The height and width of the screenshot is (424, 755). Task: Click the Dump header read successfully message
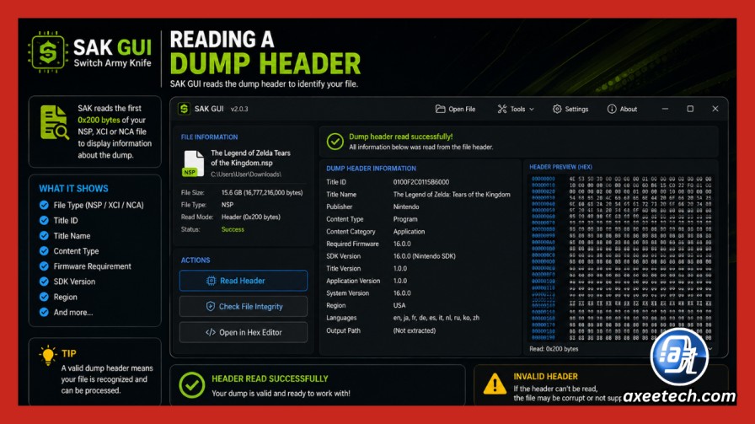pyautogui.click(x=400, y=137)
